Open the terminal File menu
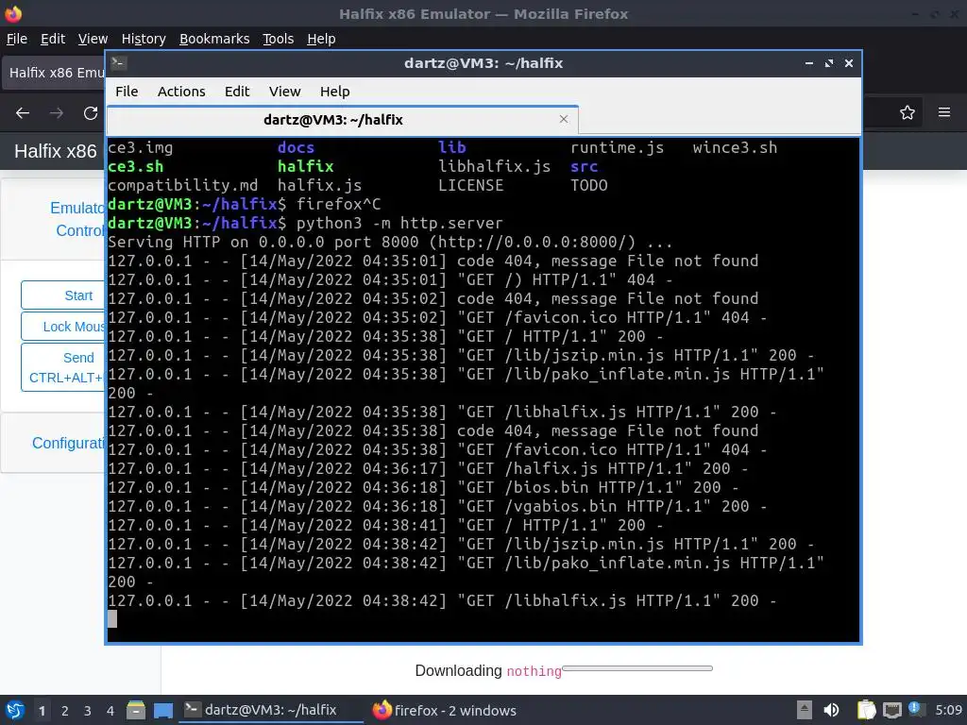This screenshot has height=725, width=967. coord(127,92)
